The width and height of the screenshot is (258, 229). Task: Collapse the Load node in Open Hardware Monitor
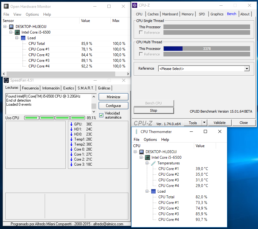(x=17, y=38)
